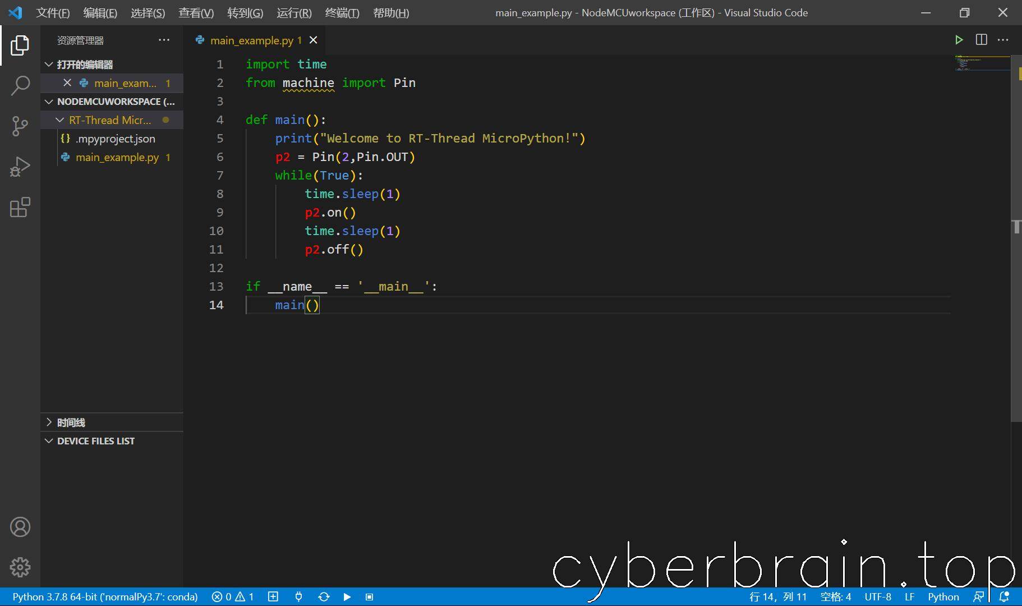The height and width of the screenshot is (606, 1022).
Task: Click line number 7 in the gutter
Action: coord(220,175)
